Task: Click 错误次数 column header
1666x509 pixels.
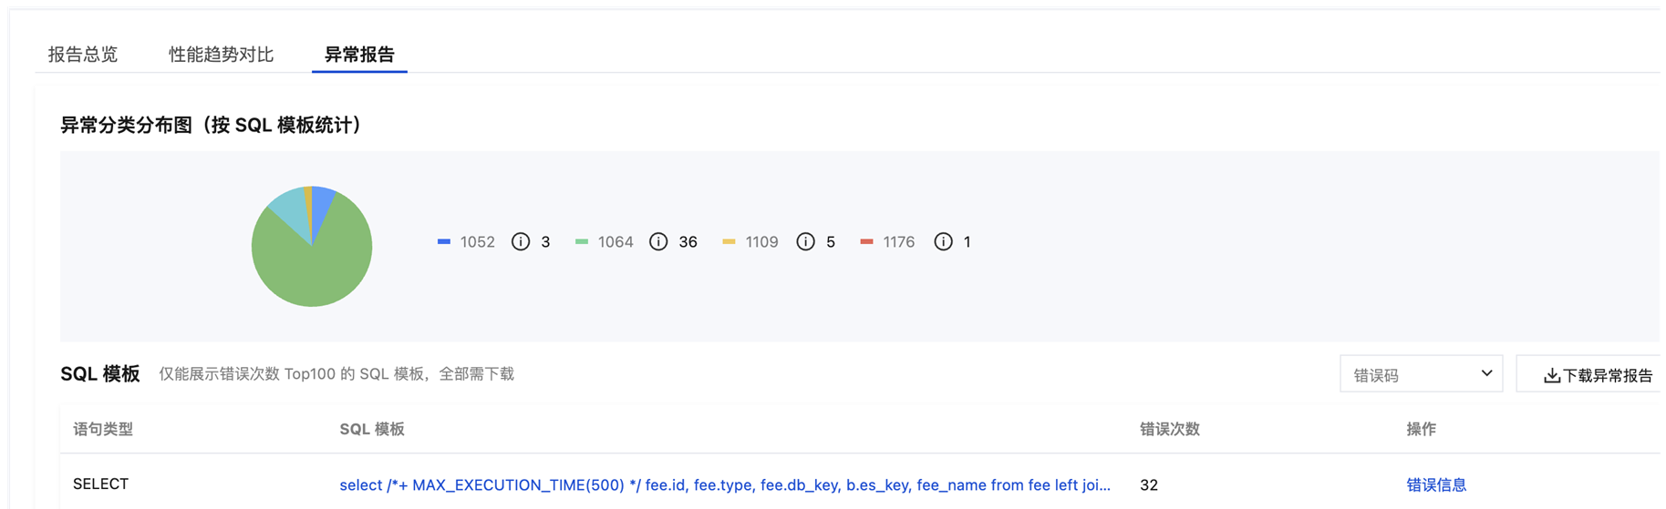Action: click(x=1170, y=429)
